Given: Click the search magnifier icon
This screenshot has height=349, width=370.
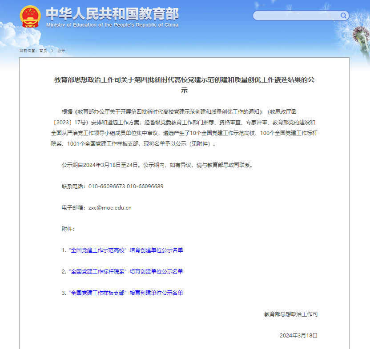Looking at the screenshot, I should (x=343, y=16).
